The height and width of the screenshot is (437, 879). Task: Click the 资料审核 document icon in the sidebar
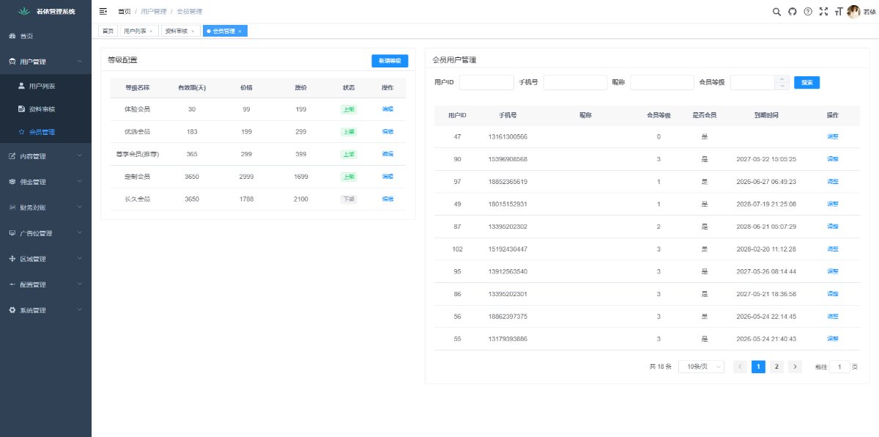coord(21,109)
